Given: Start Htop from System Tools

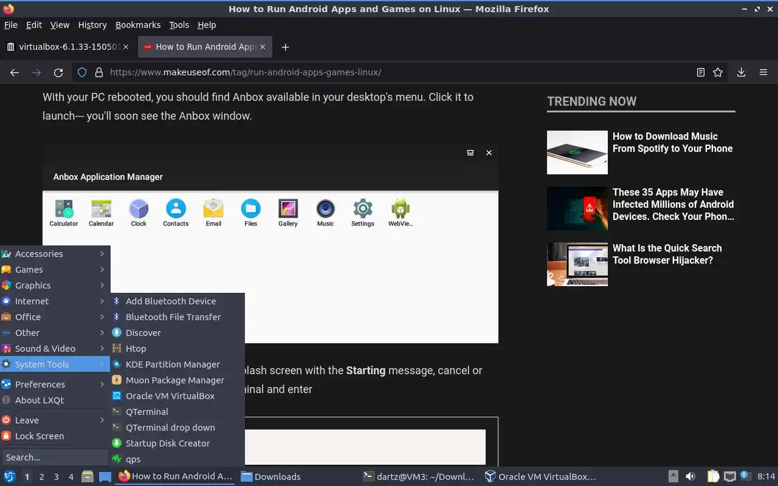Looking at the screenshot, I should point(177,349).
